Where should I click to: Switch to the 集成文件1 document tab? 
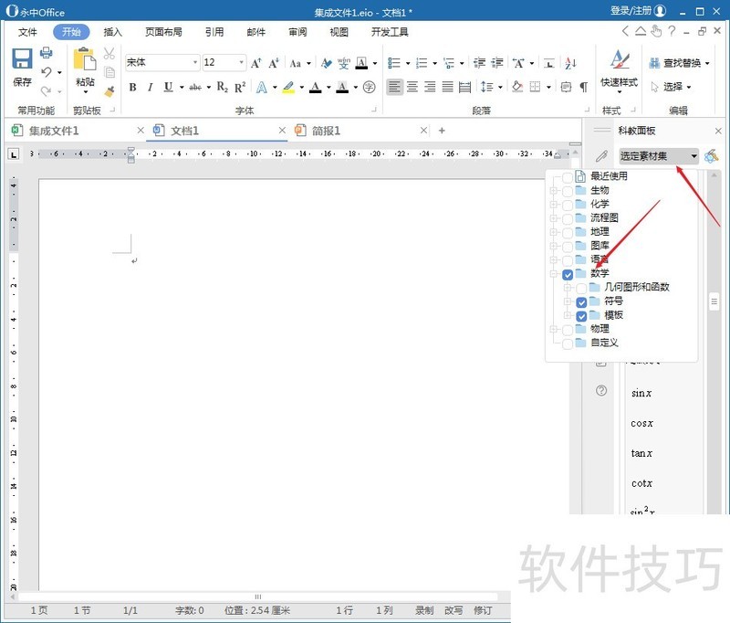tap(54, 131)
